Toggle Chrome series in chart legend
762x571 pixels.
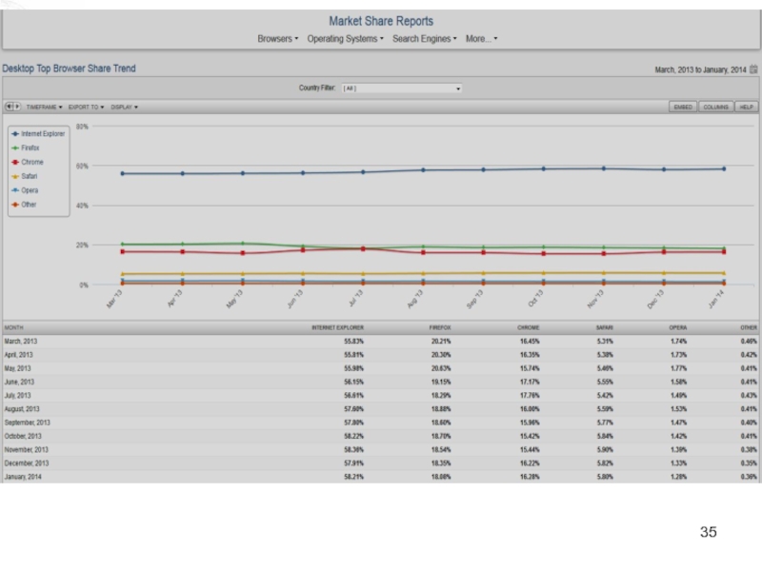pyautogui.click(x=15, y=163)
